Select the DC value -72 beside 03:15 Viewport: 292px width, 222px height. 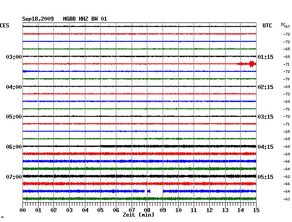coord(287,116)
